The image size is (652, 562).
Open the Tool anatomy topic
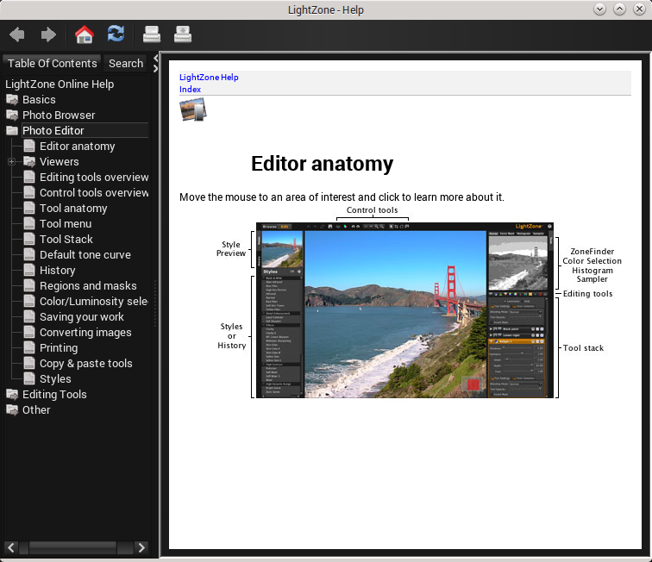tap(73, 209)
